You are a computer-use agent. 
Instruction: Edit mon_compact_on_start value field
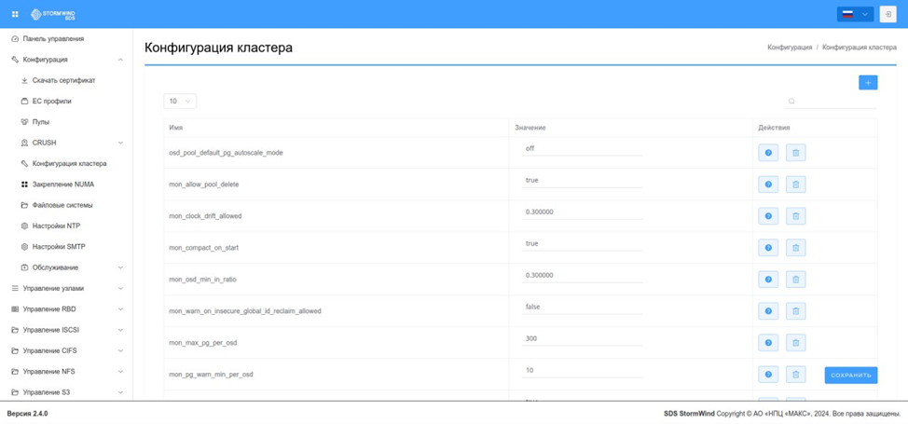coord(582,243)
